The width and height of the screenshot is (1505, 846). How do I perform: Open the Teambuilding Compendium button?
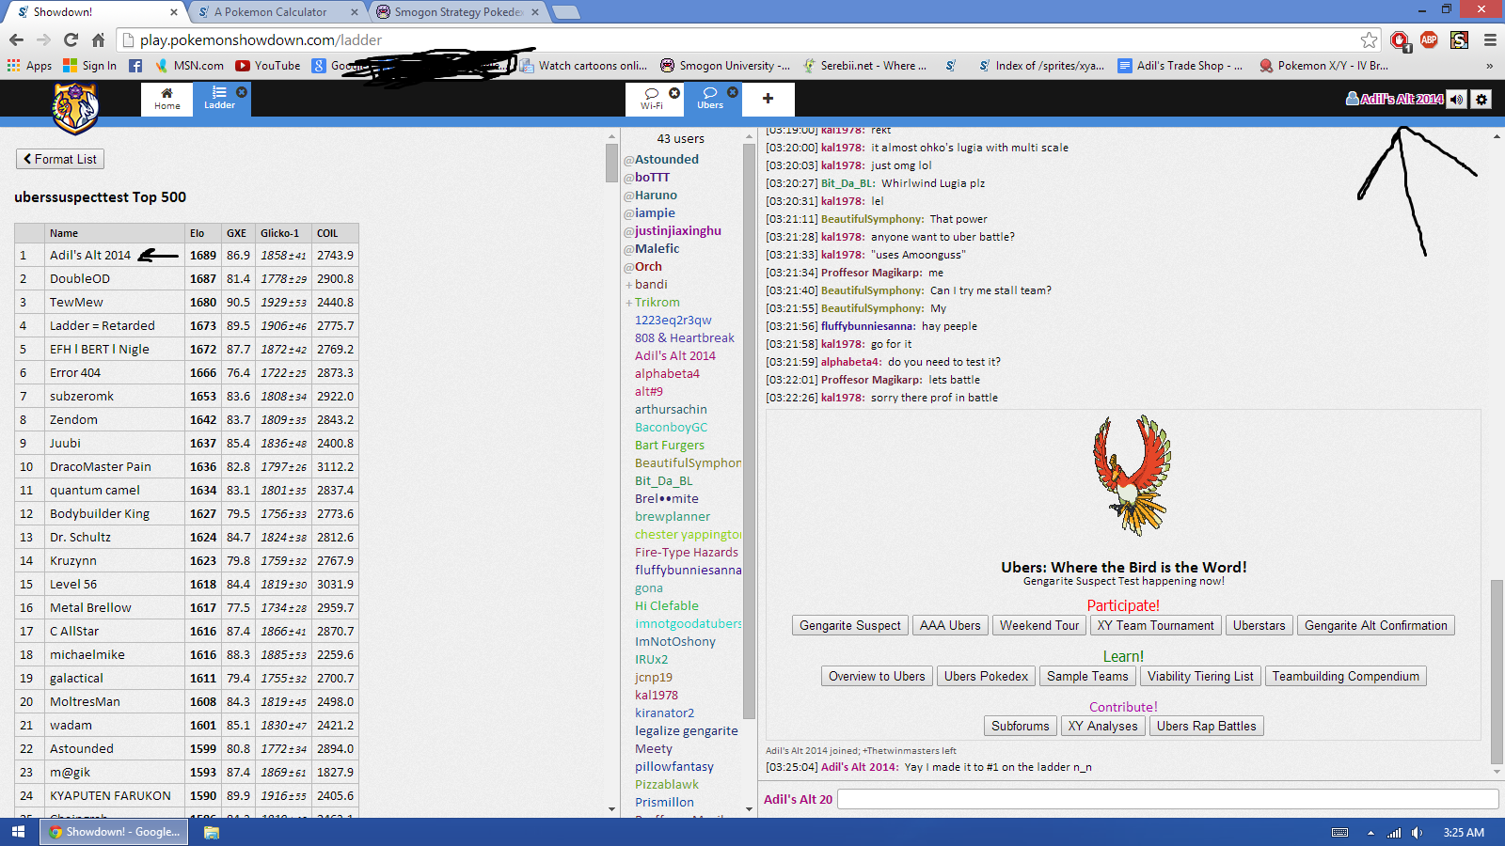click(x=1346, y=676)
